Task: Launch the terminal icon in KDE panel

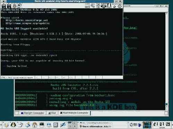Action: (42, 125)
